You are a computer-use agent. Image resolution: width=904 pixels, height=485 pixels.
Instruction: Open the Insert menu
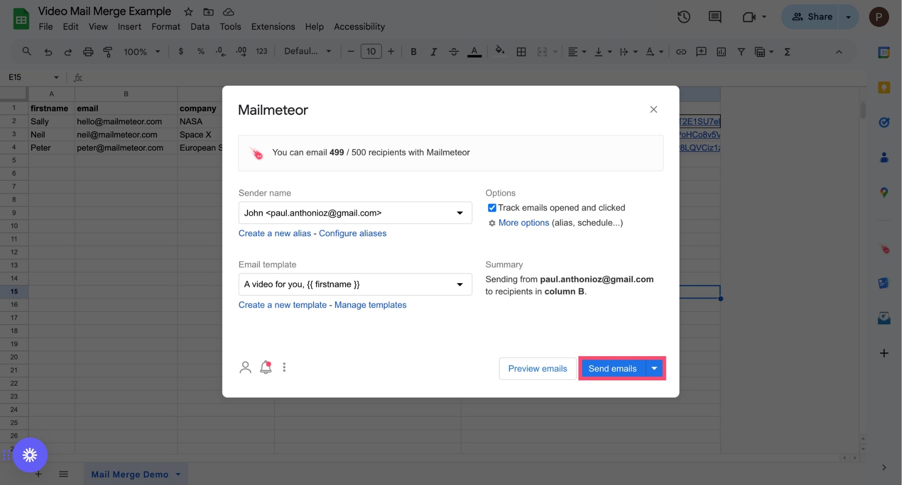pyautogui.click(x=129, y=27)
